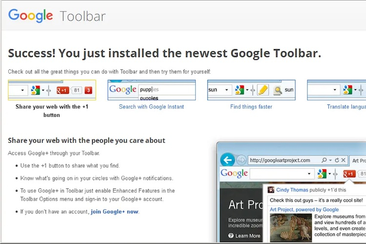Click the Botticelli painting thumbnail in the popup

tap(291, 228)
